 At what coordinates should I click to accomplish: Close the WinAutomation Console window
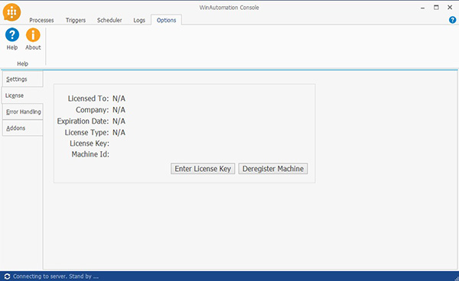[450, 8]
